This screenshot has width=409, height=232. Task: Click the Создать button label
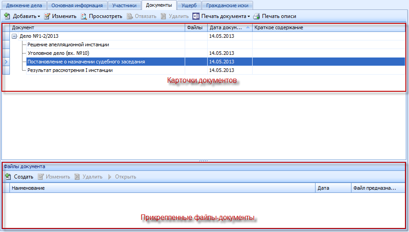coord(23,177)
